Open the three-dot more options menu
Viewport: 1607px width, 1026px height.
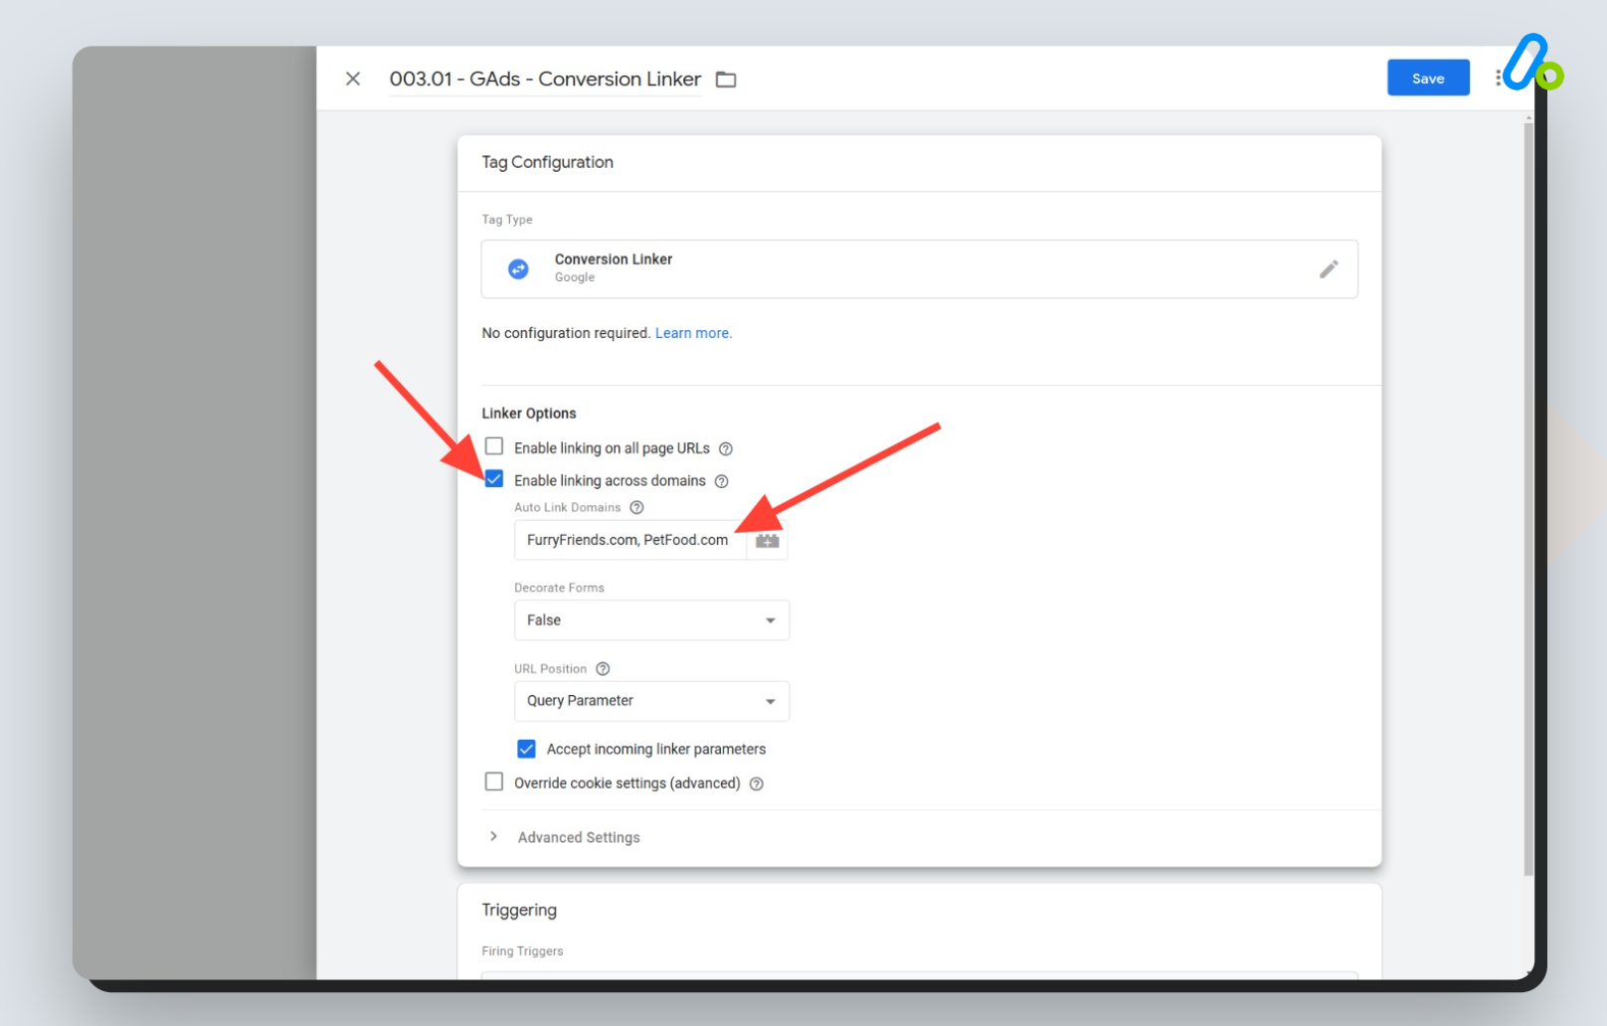click(x=1498, y=78)
